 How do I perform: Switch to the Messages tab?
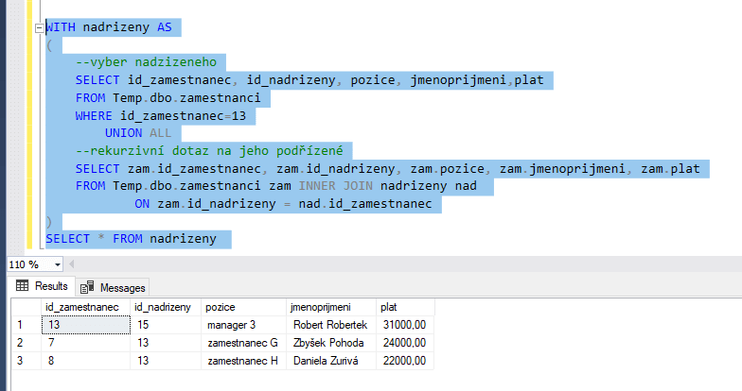pyautogui.click(x=113, y=287)
